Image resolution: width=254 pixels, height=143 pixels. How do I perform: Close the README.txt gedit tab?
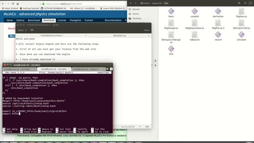click(x=149, y=35)
